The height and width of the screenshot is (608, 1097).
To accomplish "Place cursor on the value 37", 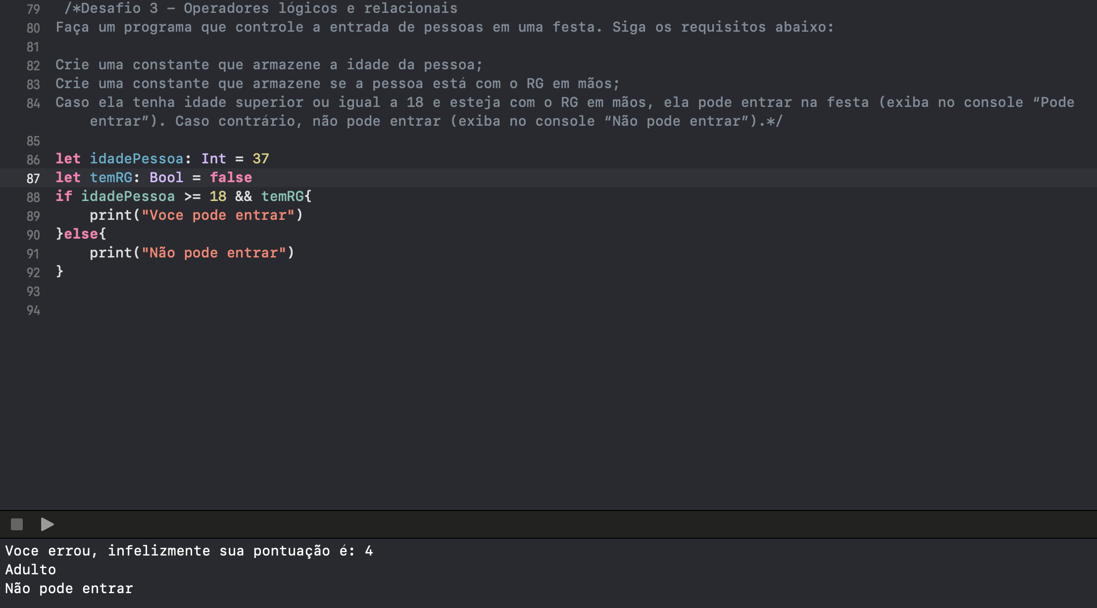I will tap(261, 158).
